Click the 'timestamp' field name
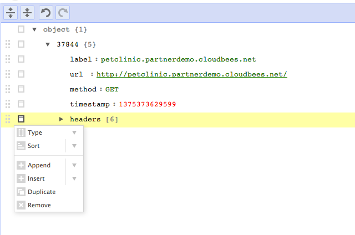 coord(90,104)
